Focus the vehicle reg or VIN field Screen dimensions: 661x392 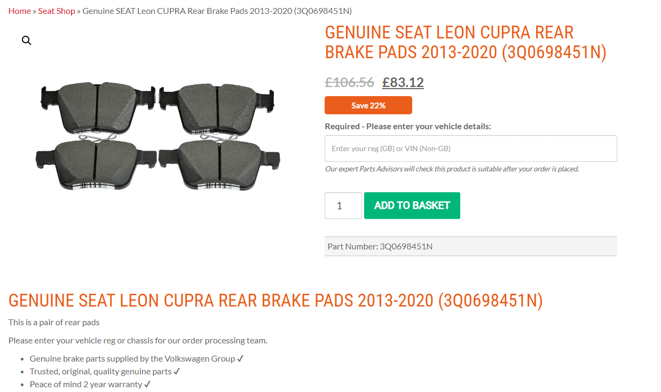click(470, 148)
